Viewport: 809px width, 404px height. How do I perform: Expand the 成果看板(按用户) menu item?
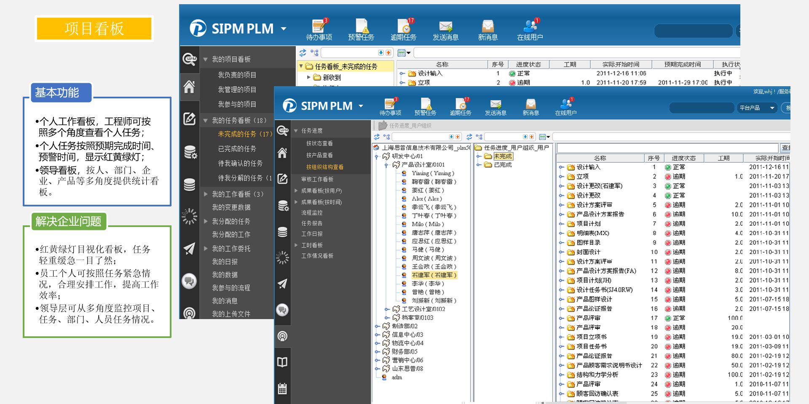tap(296, 191)
